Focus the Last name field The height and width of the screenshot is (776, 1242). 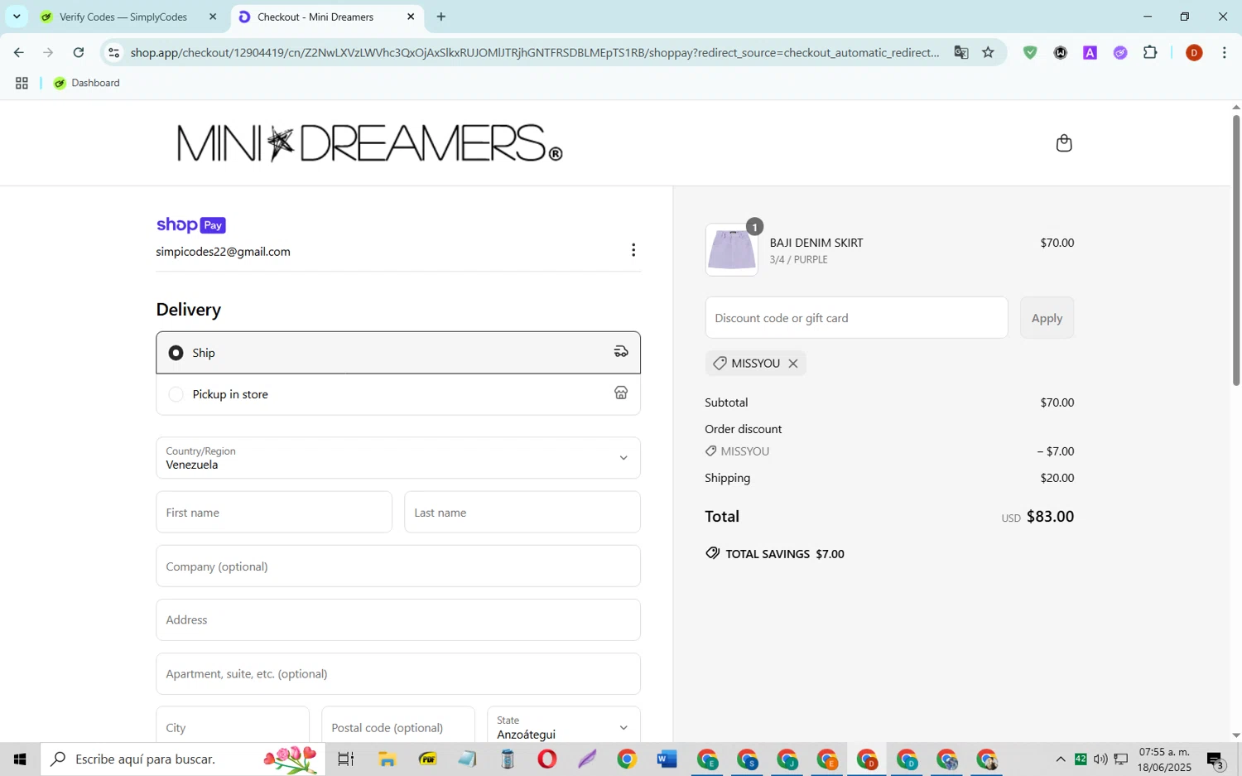point(522,513)
